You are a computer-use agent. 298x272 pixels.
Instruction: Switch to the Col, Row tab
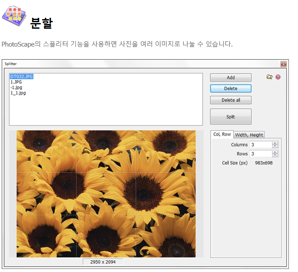pyautogui.click(x=222, y=134)
